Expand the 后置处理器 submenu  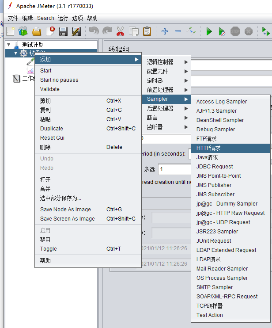[166, 108]
